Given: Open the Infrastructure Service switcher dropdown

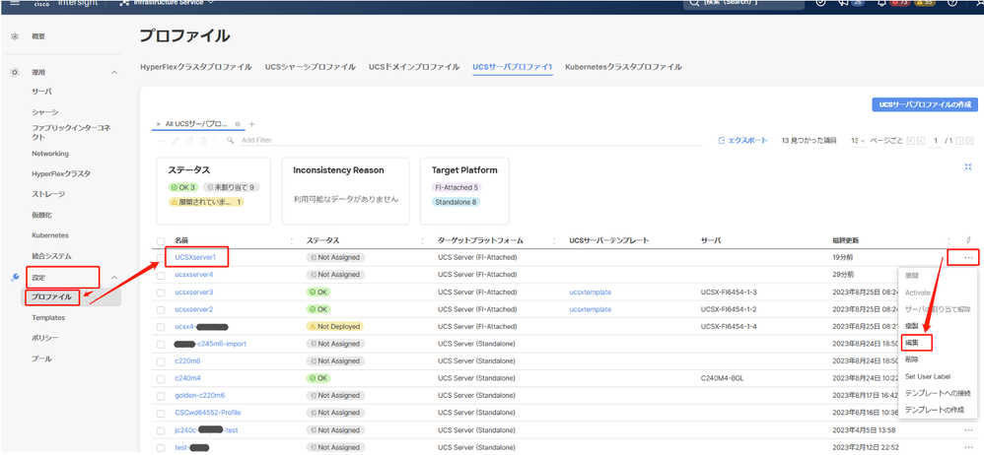Looking at the screenshot, I should click(x=167, y=3).
